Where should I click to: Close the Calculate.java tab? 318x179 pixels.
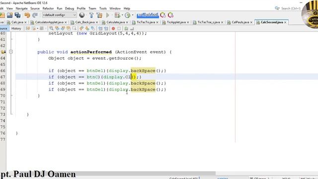tap(127, 22)
